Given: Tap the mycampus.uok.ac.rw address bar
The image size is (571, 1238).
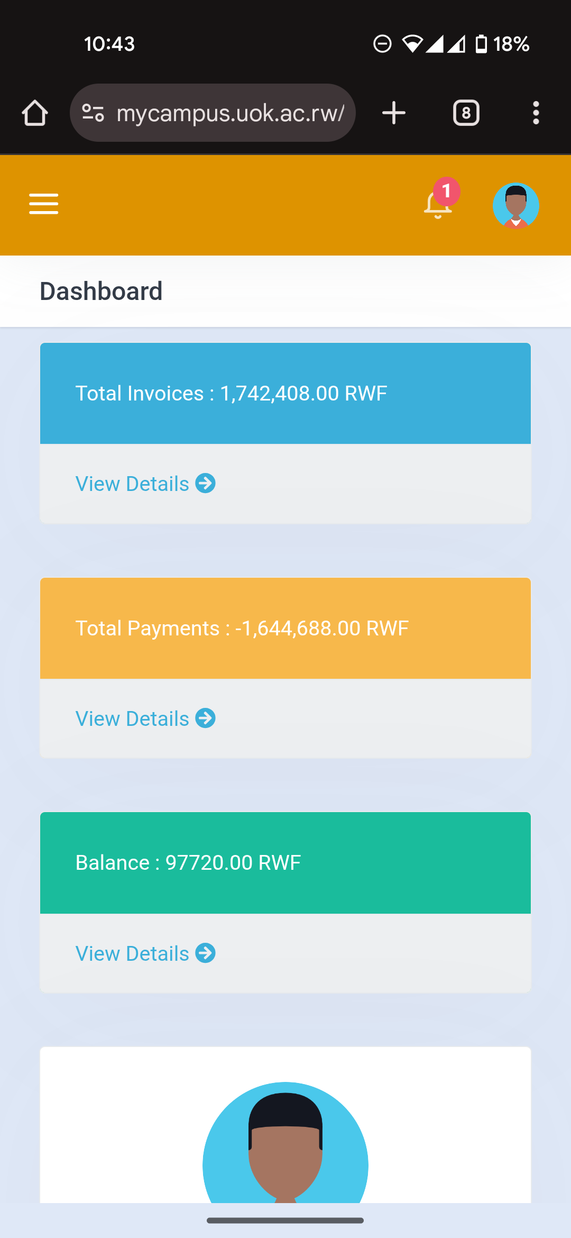Looking at the screenshot, I should 230,113.
